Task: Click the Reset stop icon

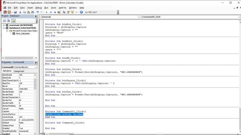Action: click(55, 12)
